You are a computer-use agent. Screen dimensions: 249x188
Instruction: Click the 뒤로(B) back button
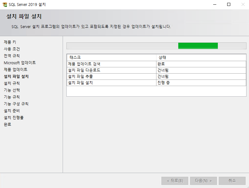175,181
